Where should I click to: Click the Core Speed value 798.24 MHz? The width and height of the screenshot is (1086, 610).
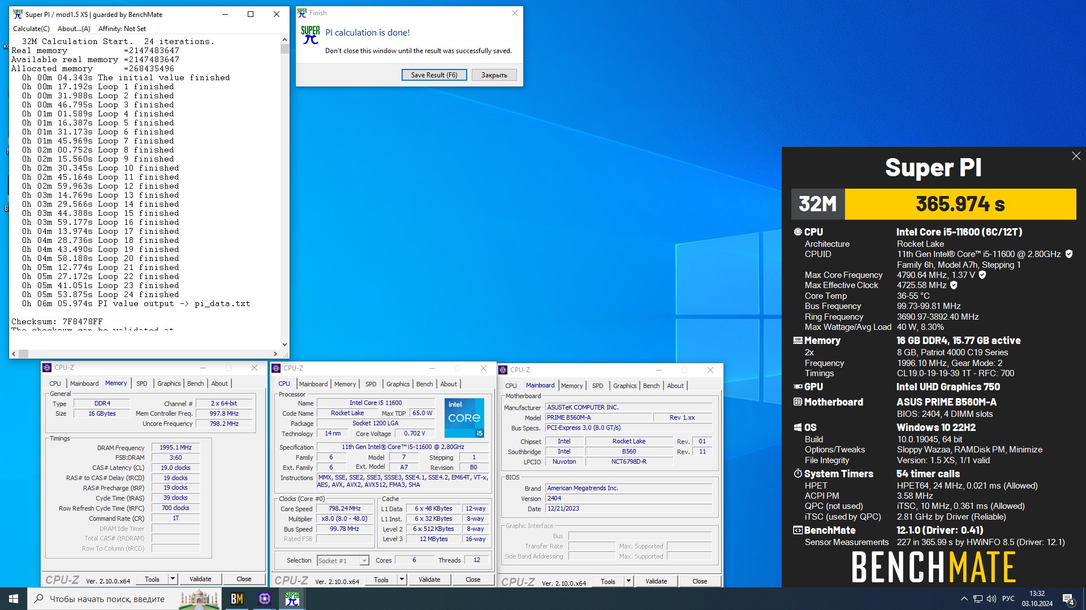pyautogui.click(x=344, y=509)
